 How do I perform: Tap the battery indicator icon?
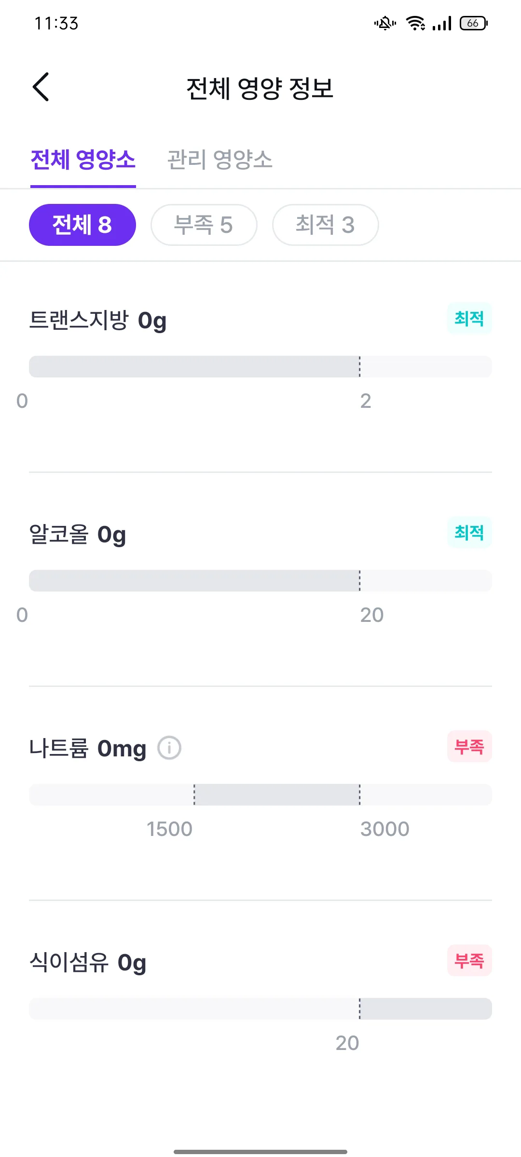click(x=474, y=23)
